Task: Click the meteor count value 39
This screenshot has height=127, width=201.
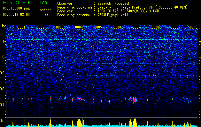Action: (46, 15)
